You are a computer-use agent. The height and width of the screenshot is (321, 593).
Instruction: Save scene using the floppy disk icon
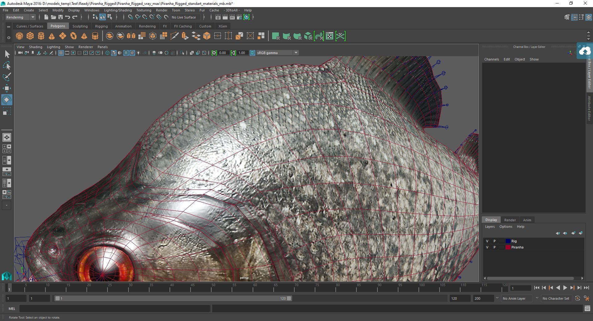[61, 17]
